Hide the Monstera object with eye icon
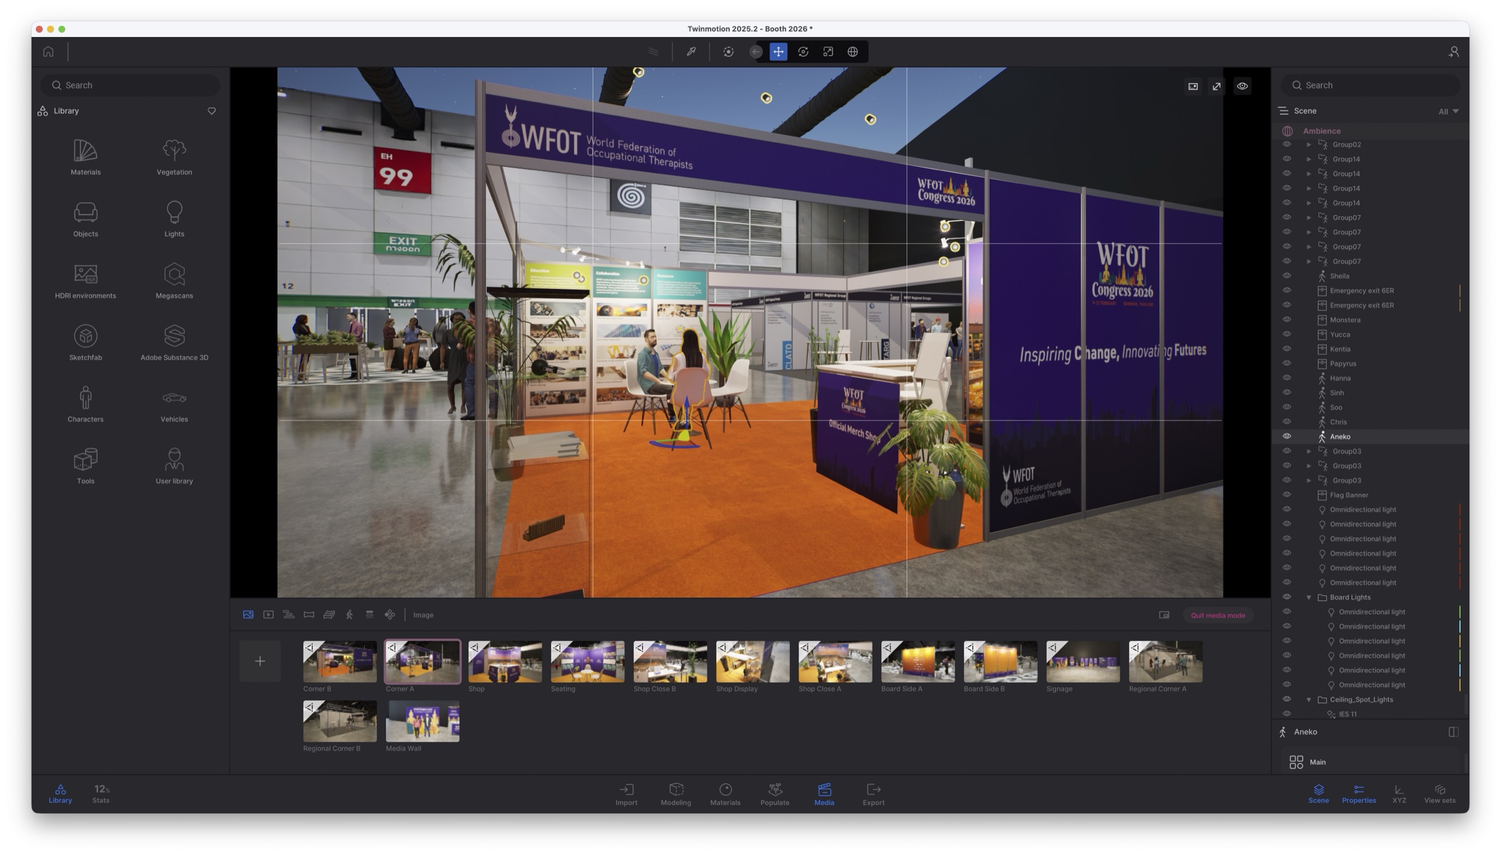 (1286, 320)
